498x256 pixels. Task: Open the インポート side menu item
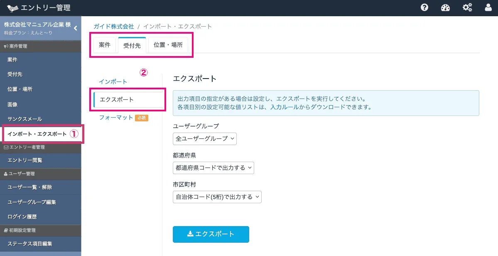coord(113,81)
